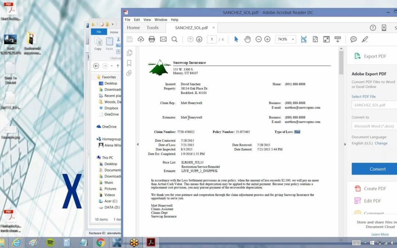Add a sticky note comment icon
Image resolution: width=397 pixels, height=248 pixels.
point(353,39)
